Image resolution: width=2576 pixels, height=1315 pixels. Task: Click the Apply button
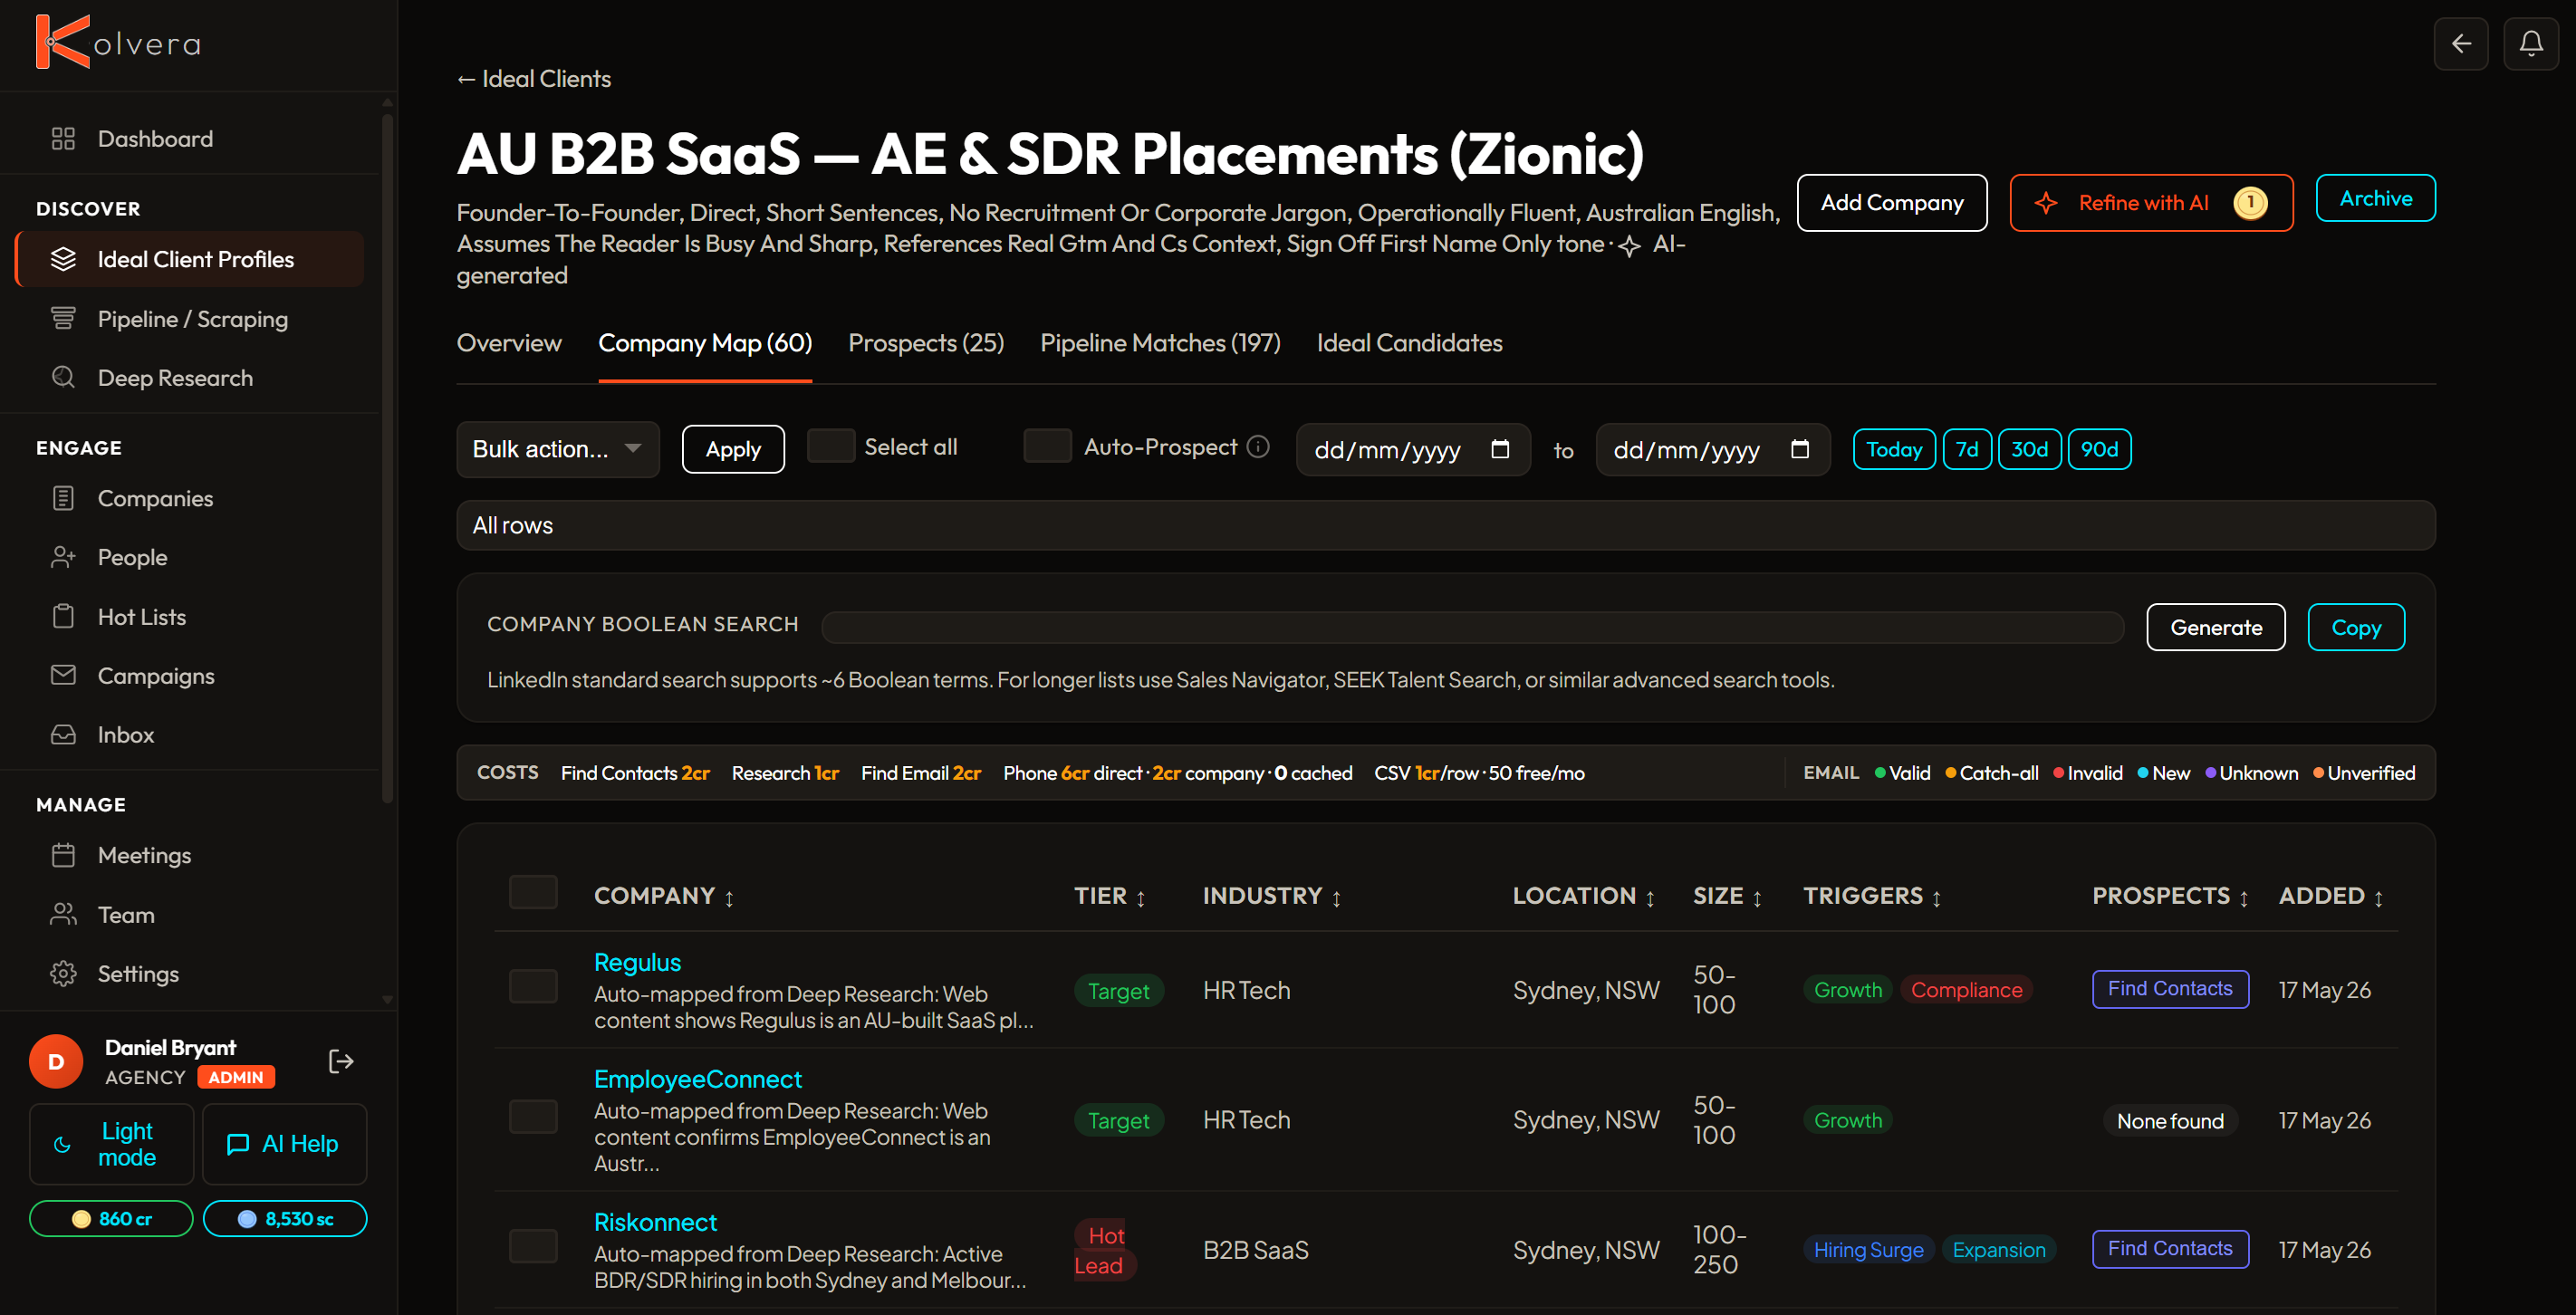(x=733, y=449)
